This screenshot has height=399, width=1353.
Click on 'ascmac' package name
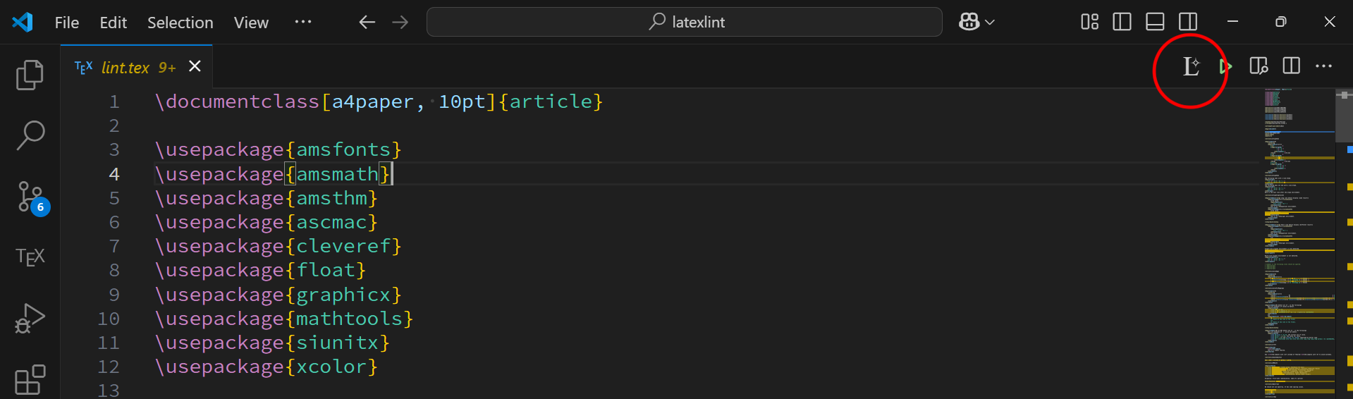point(331,222)
